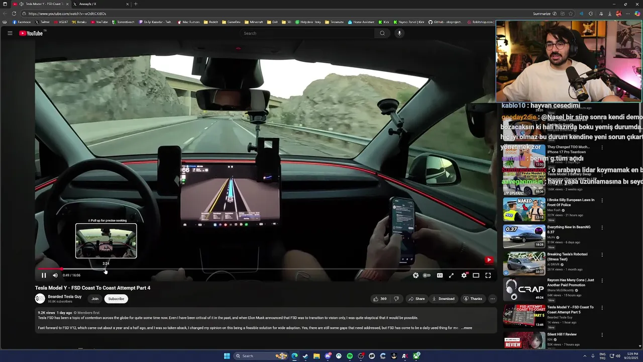The width and height of the screenshot is (643, 362).
Task: Open the Share dialog
Action: [416, 299]
